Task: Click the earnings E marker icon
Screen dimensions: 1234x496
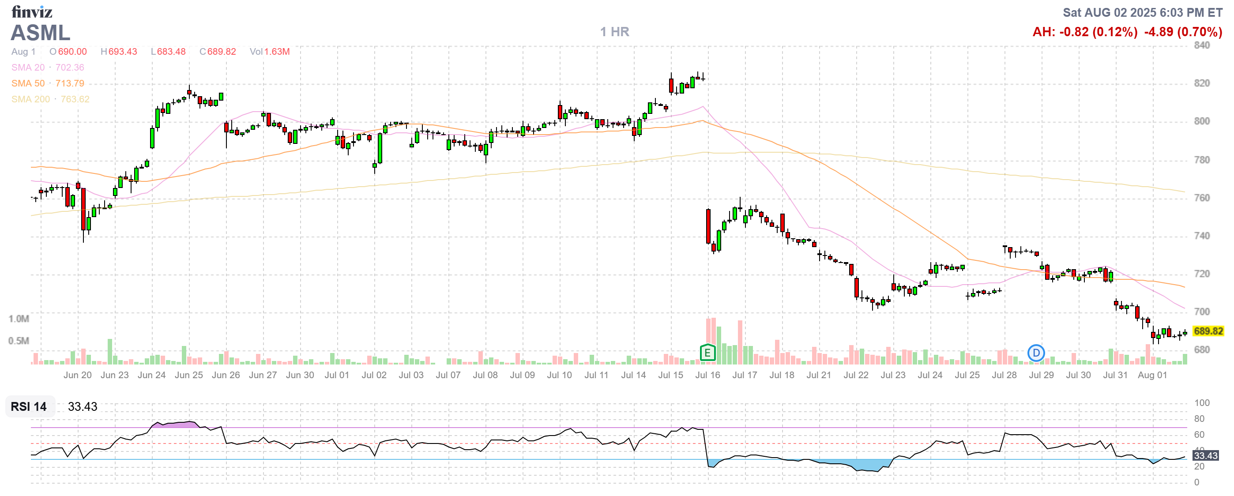Action: coord(707,353)
